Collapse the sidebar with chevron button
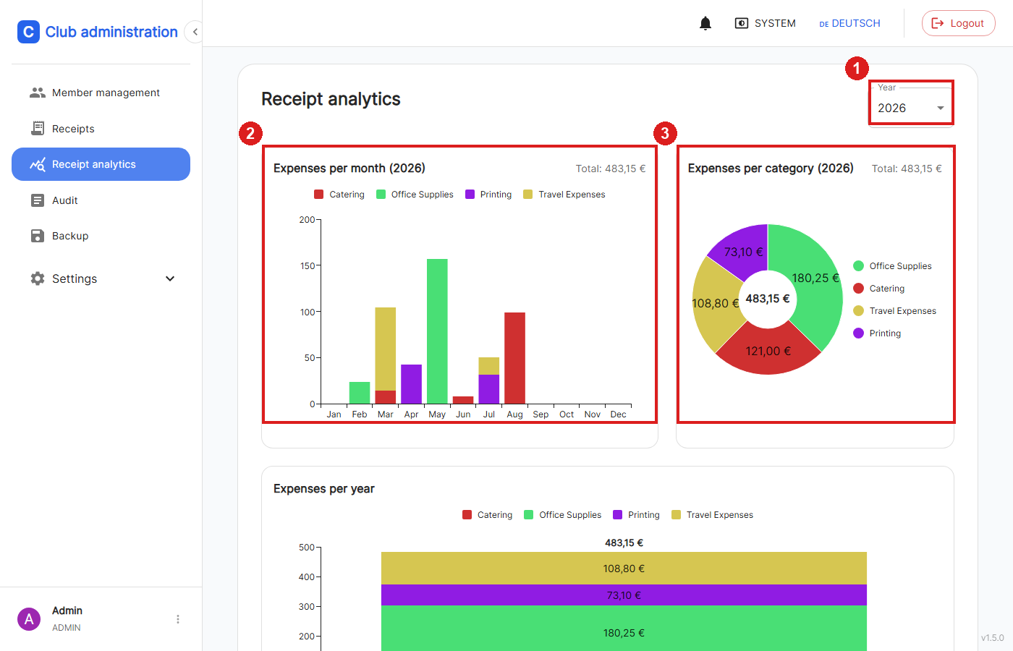 coord(195,32)
